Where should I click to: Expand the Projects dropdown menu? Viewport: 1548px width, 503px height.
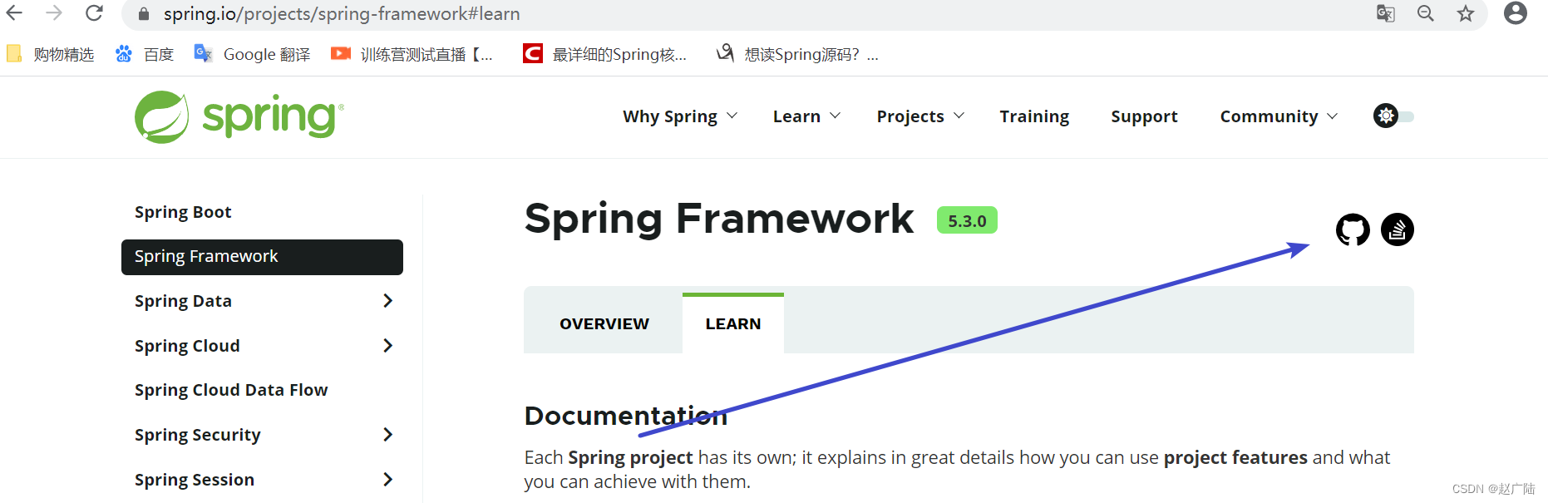(920, 116)
